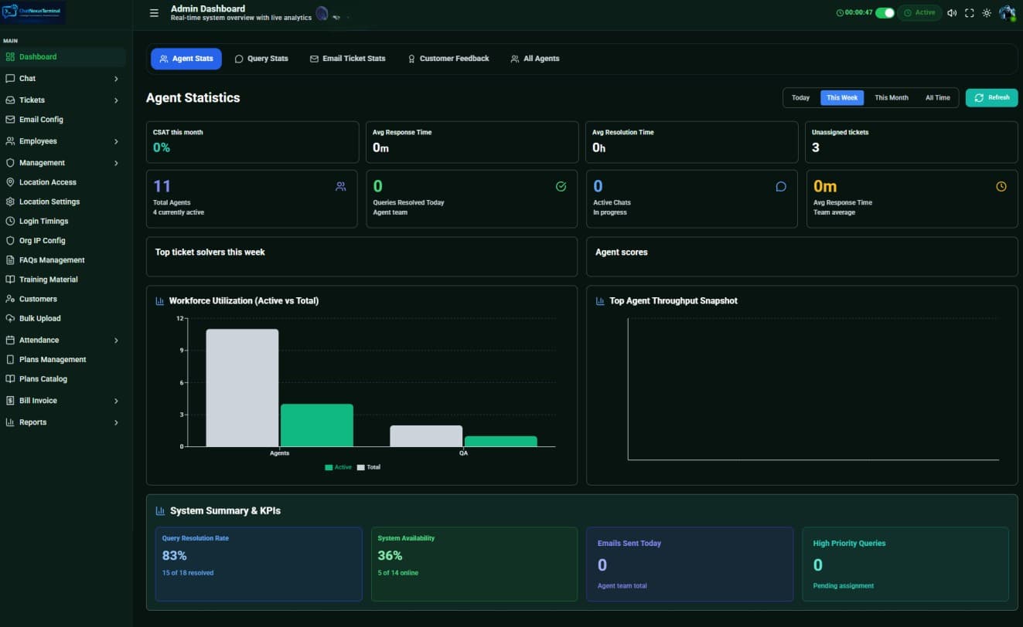Click the Query Resolution Rate card
This screenshot has width=1023, height=627.
point(259,564)
